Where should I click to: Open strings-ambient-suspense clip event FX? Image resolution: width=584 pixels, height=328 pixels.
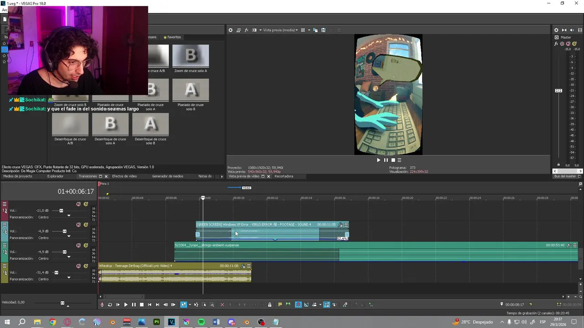(x=569, y=245)
